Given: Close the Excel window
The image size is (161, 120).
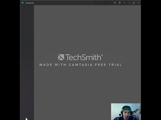Looking at the screenshot, I should 139,3.
